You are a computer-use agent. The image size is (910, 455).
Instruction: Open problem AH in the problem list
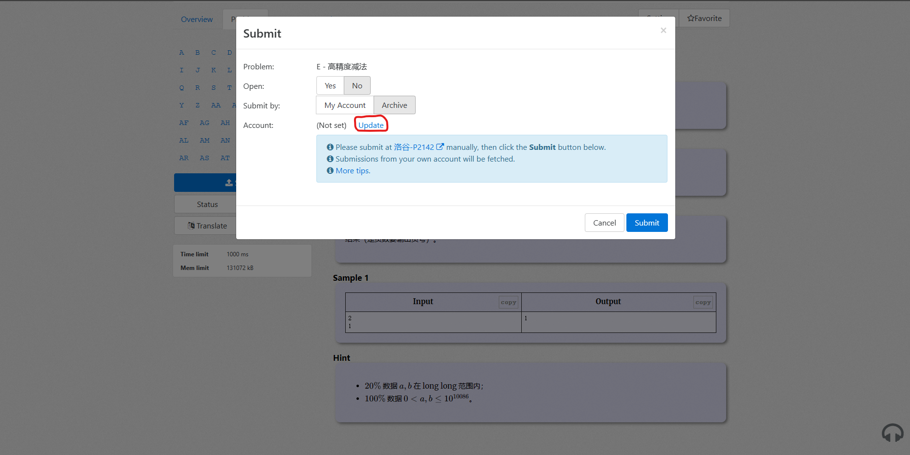(x=225, y=123)
